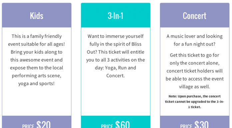The width and height of the screenshot is (232, 128).
Task: Click the 3-In-1 ticket description text
Action: click(x=116, y=56)
